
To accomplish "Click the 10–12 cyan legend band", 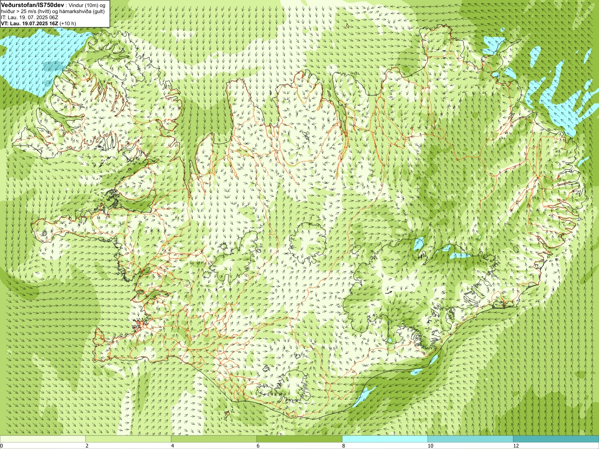I will coord(470,439).
